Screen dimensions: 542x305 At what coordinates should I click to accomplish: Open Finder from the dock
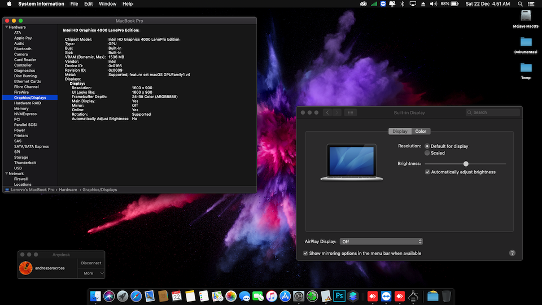point(95,297)
